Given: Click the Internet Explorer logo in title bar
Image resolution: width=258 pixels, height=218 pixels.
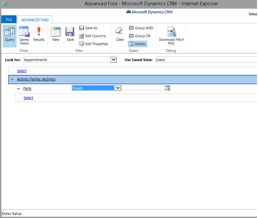Looking at the screenshot, I should 4,3.
